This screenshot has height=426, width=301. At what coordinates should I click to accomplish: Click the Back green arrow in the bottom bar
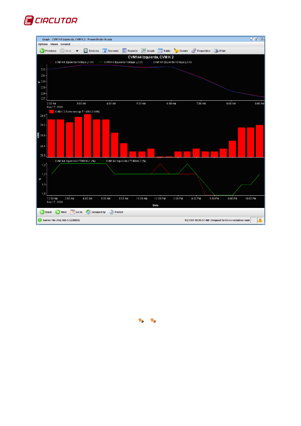(x=42, y=212)
